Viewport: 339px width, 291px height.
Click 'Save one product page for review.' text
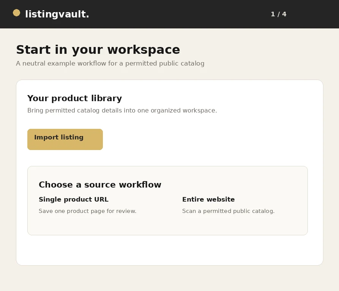coord(88,211)
